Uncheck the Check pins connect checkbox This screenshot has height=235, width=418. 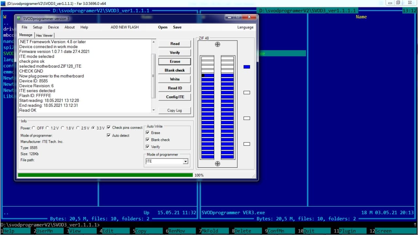pos(109,127)
